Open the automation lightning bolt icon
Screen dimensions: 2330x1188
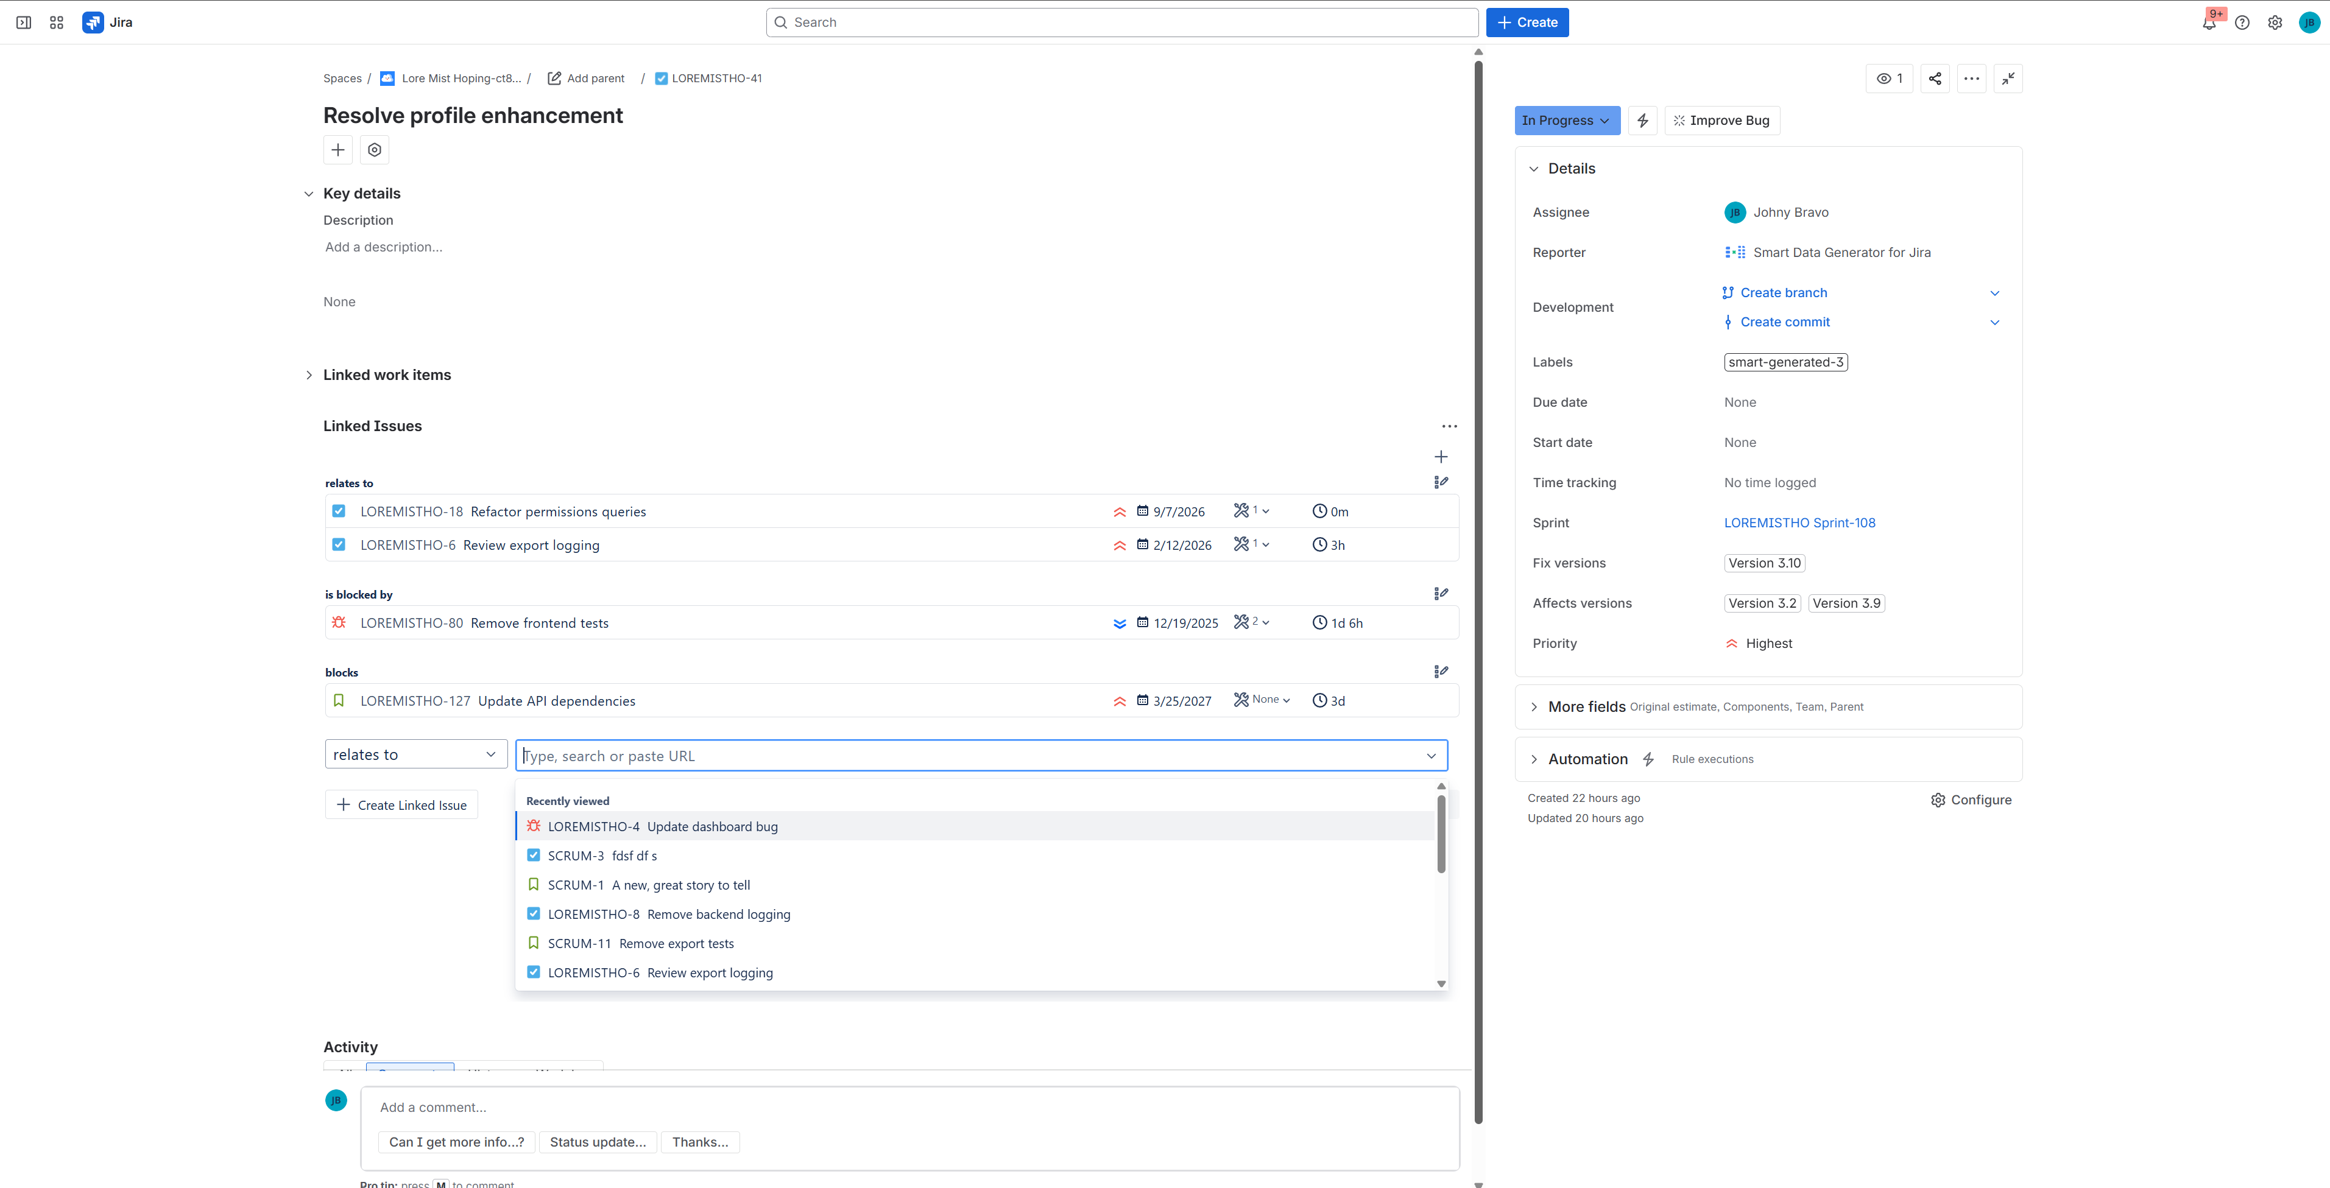pyautogui.click(x=1643, y=120)
